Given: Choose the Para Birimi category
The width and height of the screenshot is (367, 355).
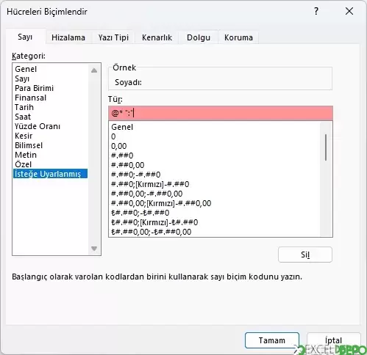Looking at the screenshot, I should tap(50, 88).
